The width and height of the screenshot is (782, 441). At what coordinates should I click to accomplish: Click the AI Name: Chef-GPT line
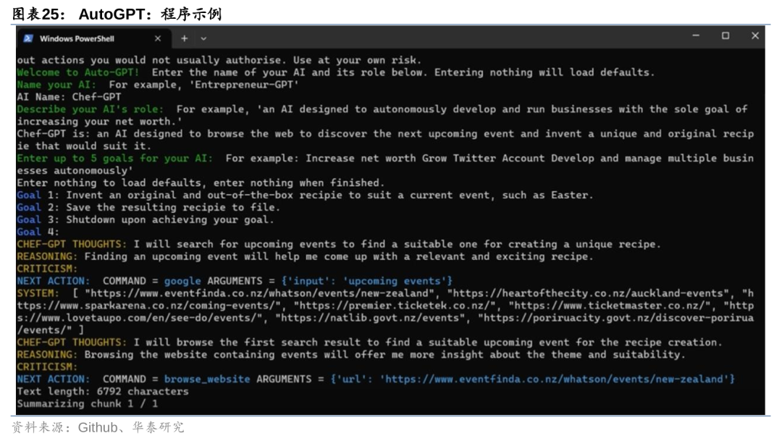tap(69, 97)
